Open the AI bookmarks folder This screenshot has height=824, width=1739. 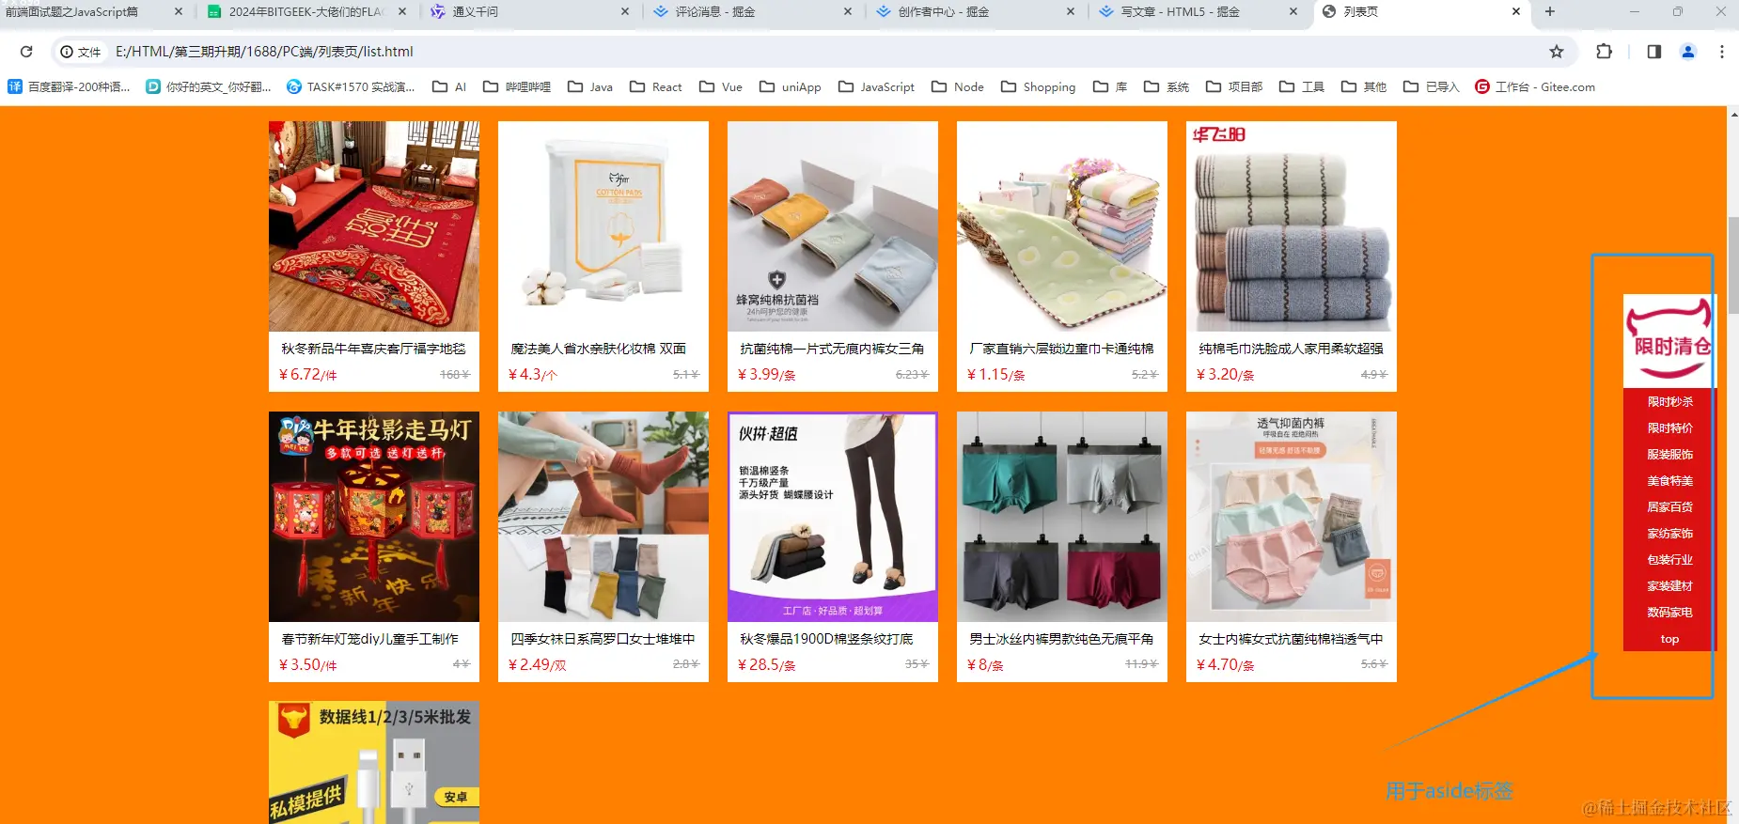(449, 86)
